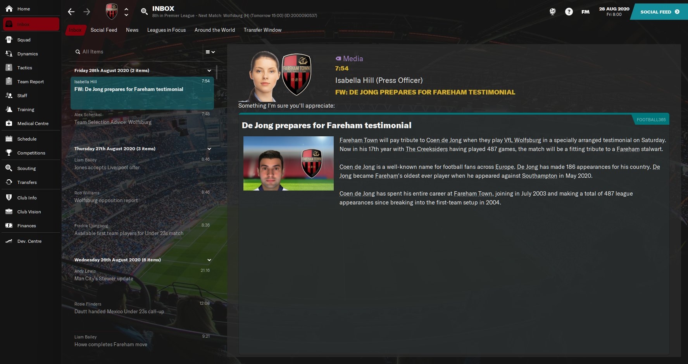
Task: Click the SOCIAL FEED button
Action: [660, 12]
